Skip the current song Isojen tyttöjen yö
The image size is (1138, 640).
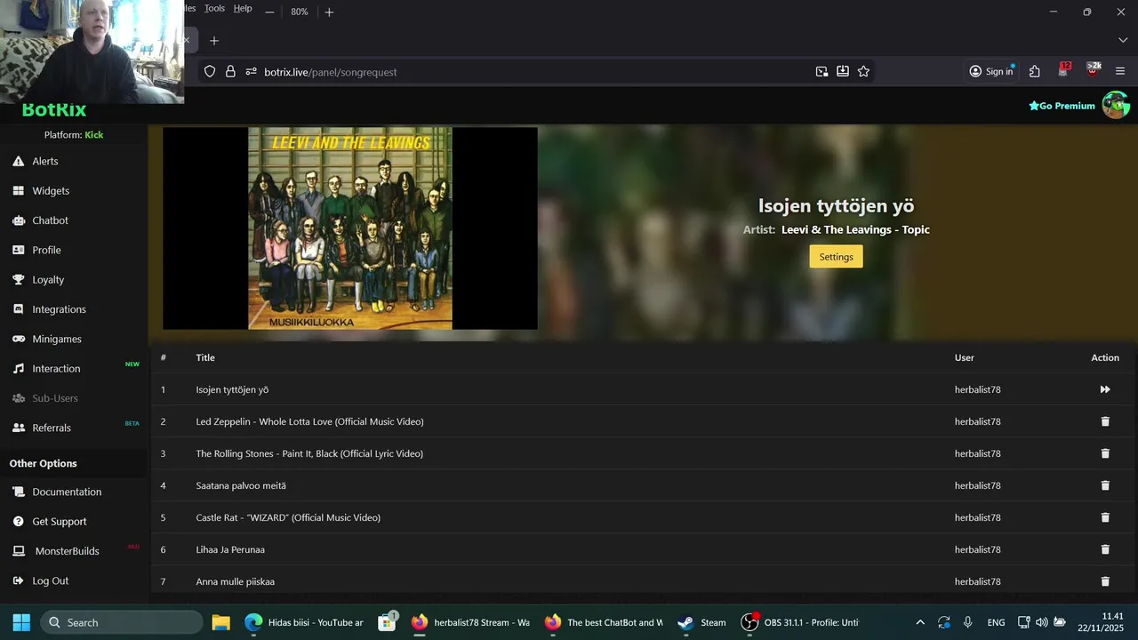point(1105,389)
